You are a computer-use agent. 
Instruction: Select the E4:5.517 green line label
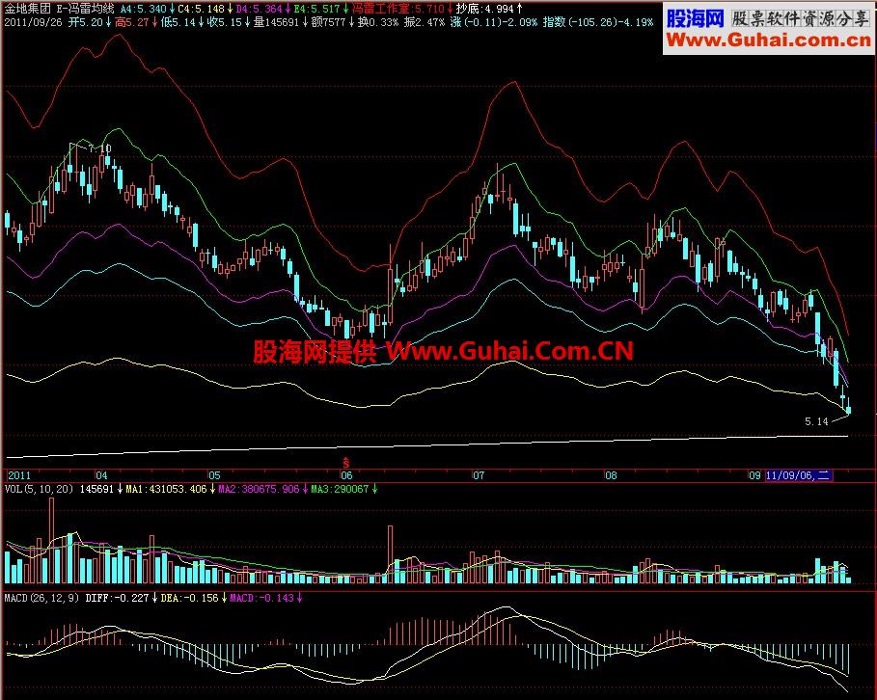coord(316,9)
